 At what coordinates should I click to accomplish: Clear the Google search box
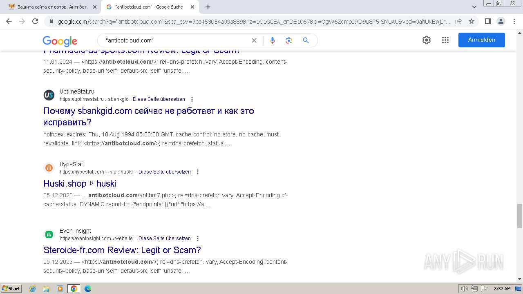[254, 40]
